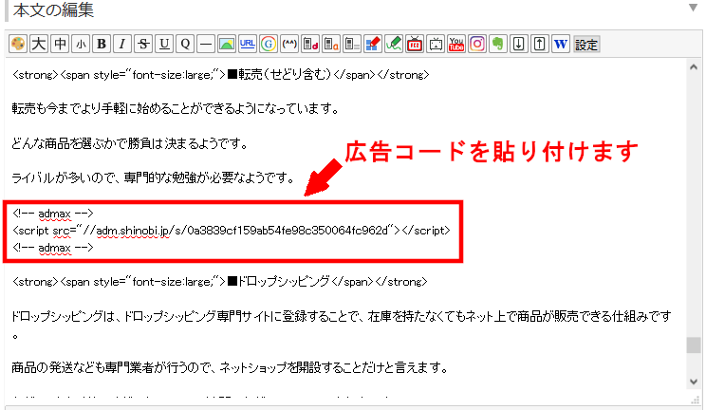Click the document icon with red note
The width and height of the screenshot is (706, 410).
(x=310, y=45)
